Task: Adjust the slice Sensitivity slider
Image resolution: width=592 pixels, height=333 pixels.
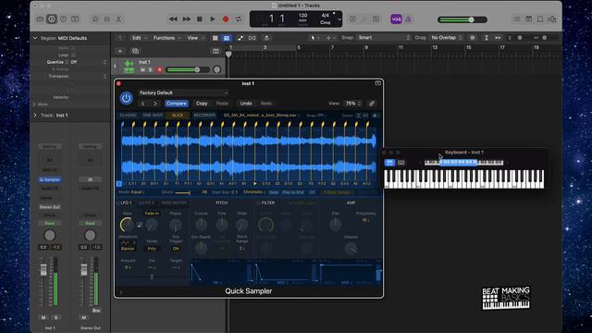Action: tap(183, 192)
